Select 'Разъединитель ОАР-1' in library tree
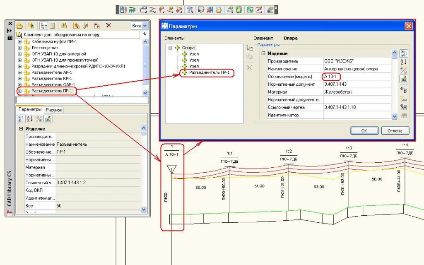The width and height of the screenshot is (424, 265). [53, 84]
